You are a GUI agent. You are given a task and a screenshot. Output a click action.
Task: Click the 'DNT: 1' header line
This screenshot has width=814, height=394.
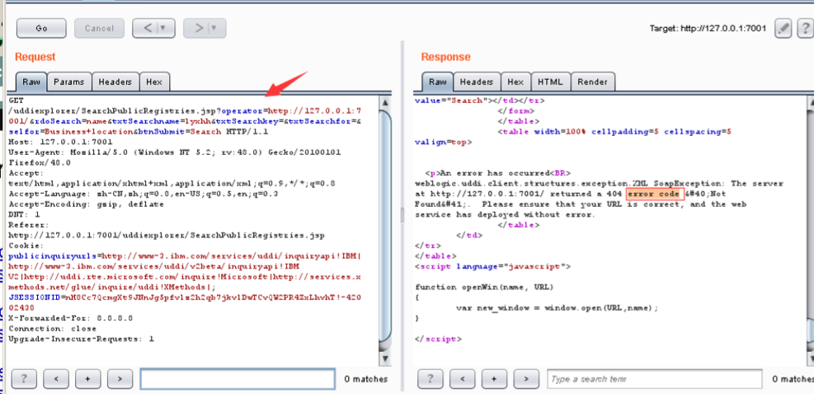click(25, 214)
